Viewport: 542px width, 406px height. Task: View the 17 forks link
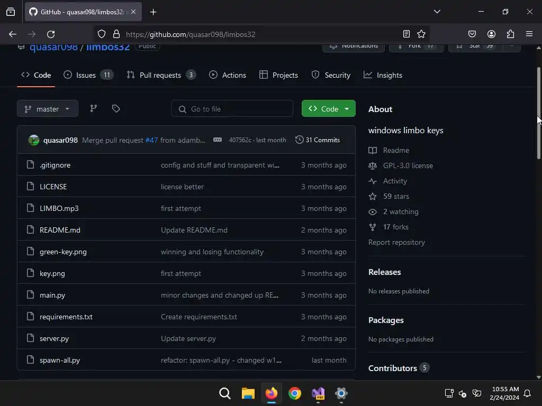point(395,227)
